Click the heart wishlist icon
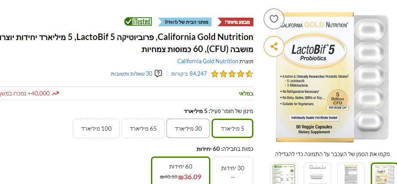Screen dimensions: 397x184 274,19
